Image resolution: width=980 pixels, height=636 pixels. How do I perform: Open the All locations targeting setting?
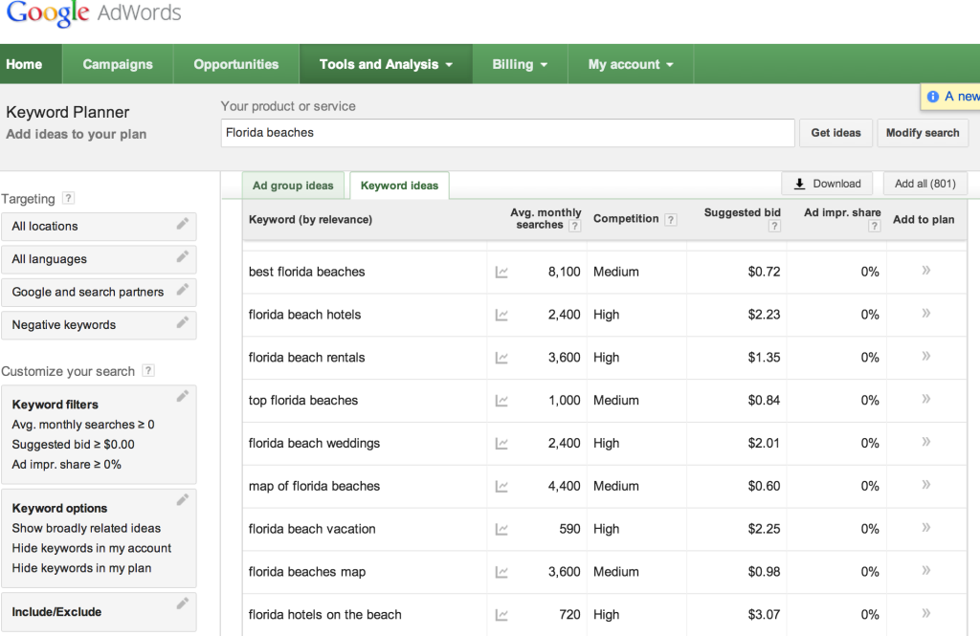pyautogui.click(x=99, y=226)
